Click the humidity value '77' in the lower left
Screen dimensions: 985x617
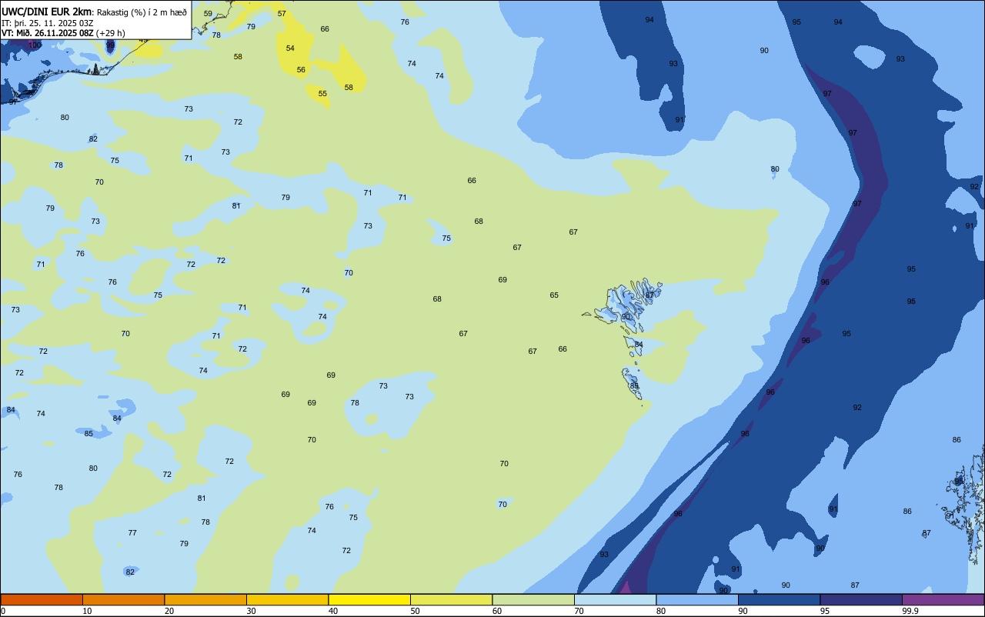click(132, 533)
